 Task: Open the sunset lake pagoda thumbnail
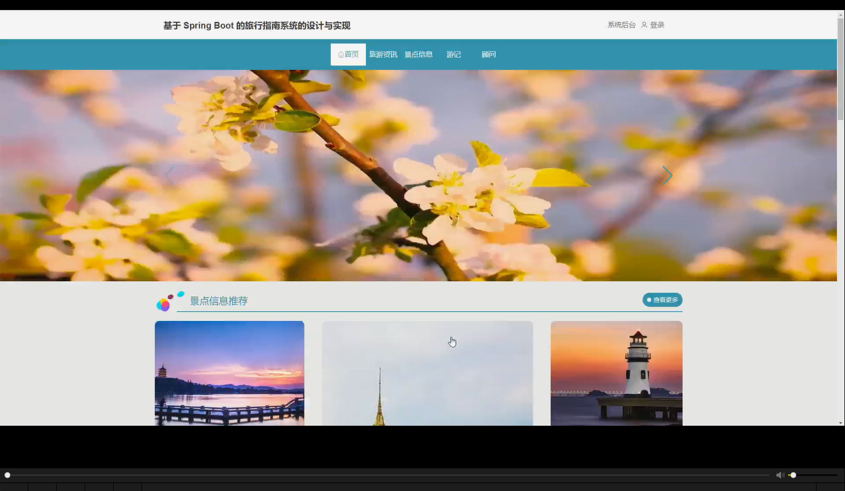tap(230, 373)
